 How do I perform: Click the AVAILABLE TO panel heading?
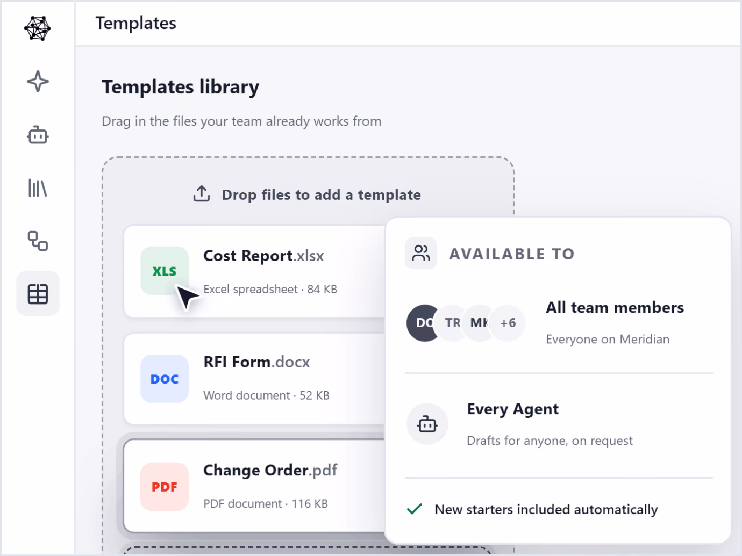click(512, 254)
